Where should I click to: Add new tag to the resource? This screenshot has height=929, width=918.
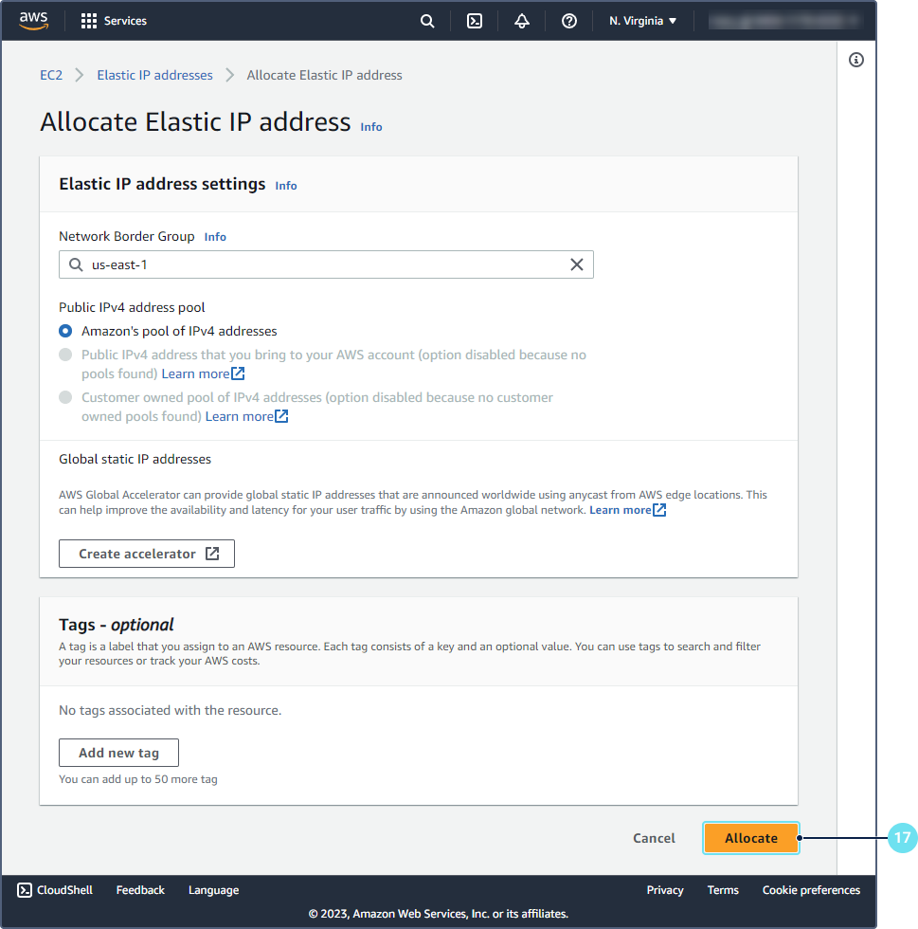pos(118,753)
